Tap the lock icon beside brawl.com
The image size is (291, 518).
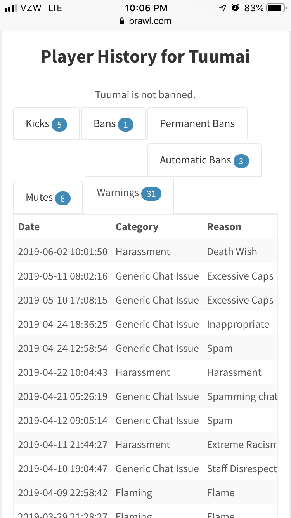(x=122, y=21)
